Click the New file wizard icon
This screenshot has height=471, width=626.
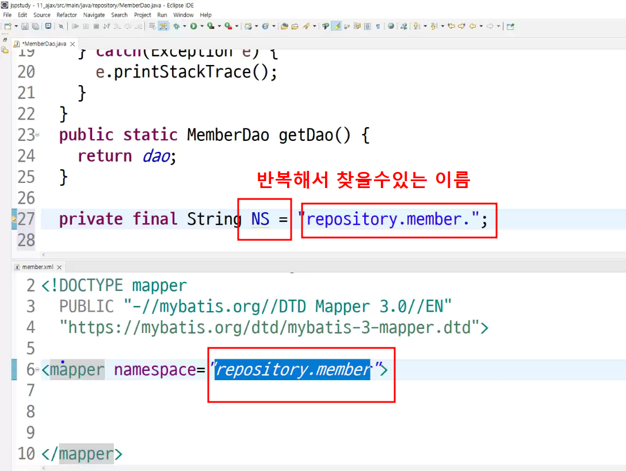(7, 26)
